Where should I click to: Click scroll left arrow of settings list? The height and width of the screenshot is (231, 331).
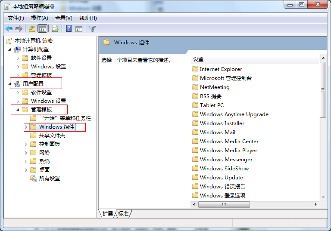194,204
